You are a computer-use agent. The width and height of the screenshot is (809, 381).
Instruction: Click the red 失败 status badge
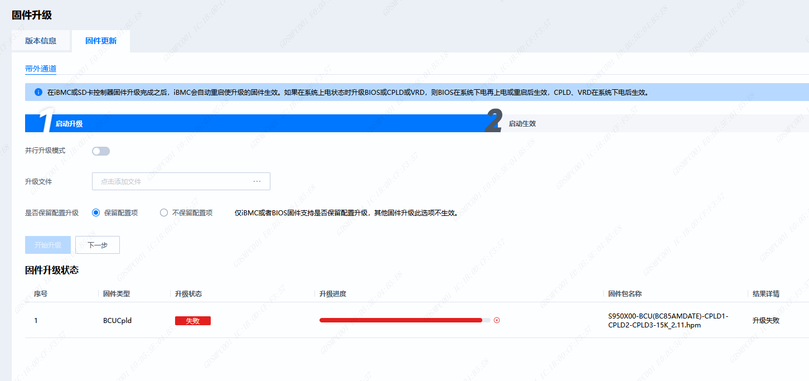click(192, 321)
